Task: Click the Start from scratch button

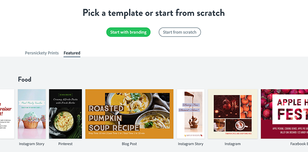Action: coord(179,32)
